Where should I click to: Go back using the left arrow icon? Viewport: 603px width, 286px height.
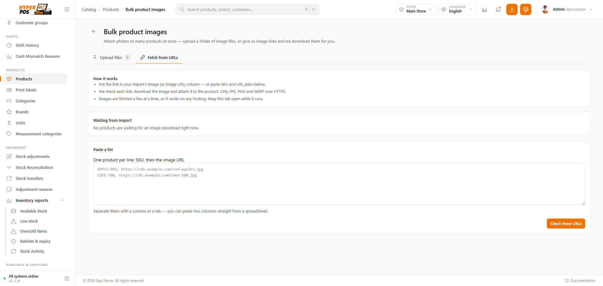pos(94,31)
